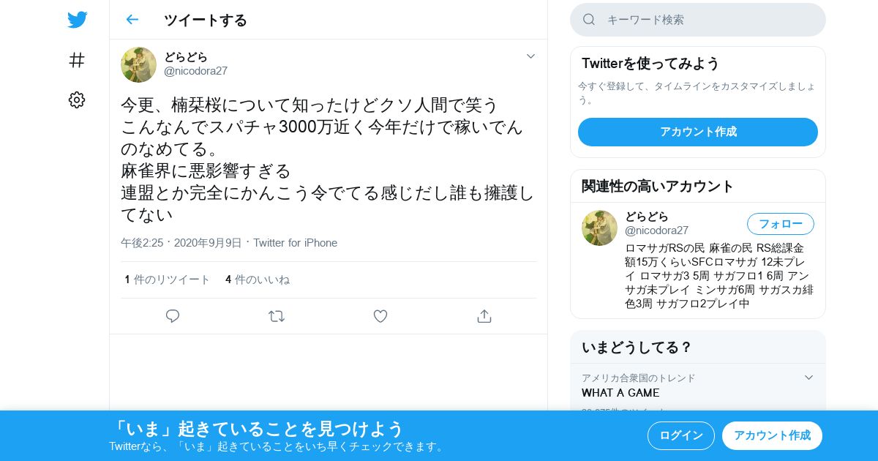View the 4 件のいいね list
The image size is (878, 461).
pyautogui.click(x=258, y=280)
